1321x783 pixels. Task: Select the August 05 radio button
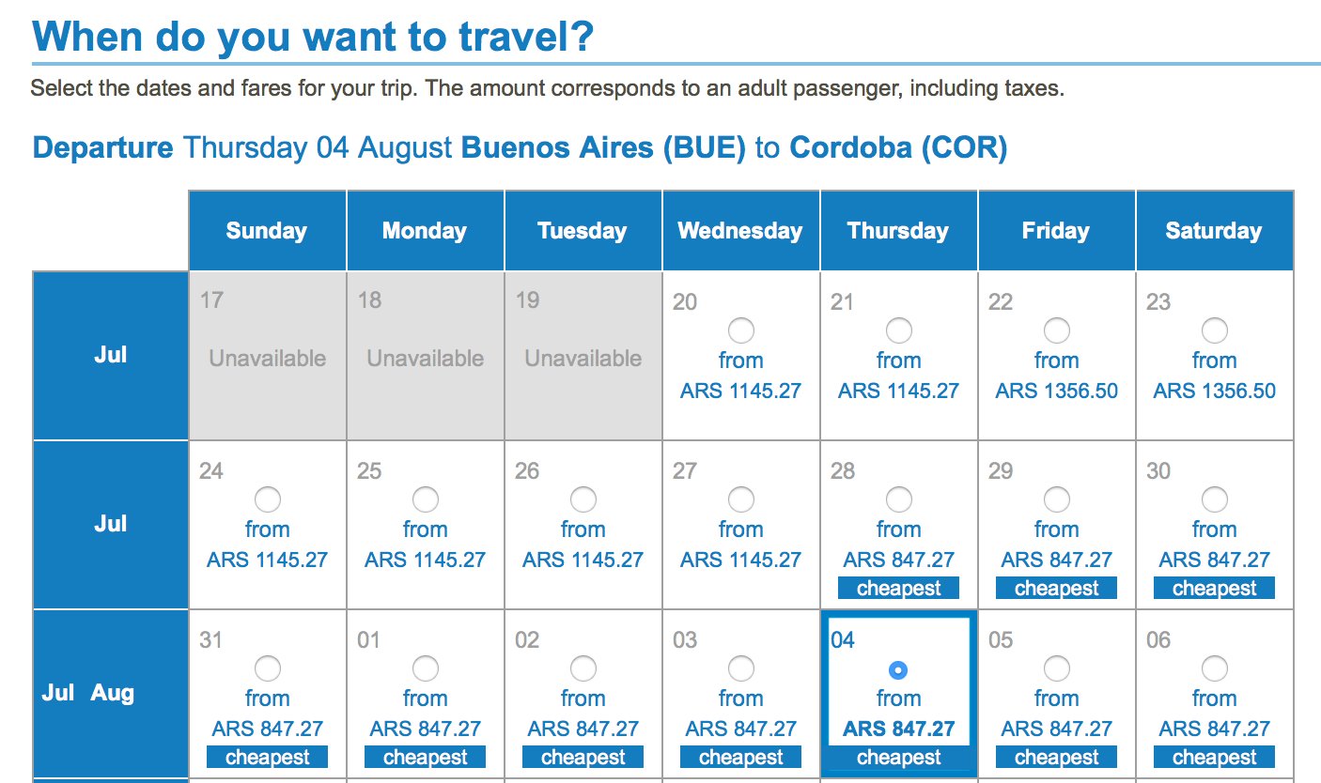pyautogui.click(x=1057, y=668)
